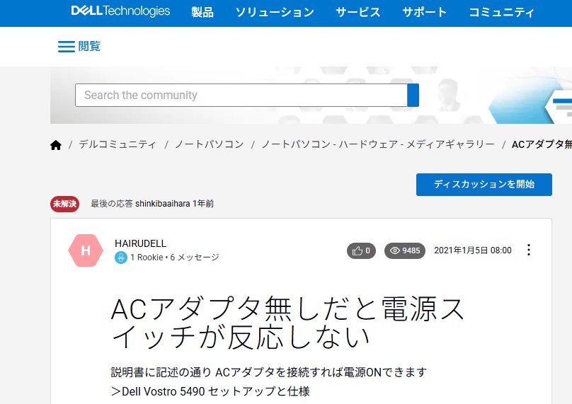Open the 製品 menu

(x=202, y=12)
